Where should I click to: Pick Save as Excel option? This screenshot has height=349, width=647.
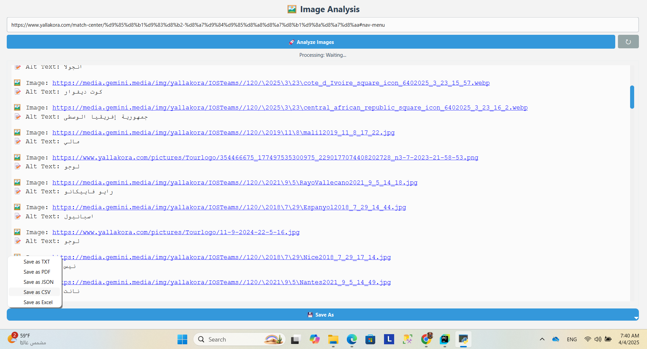coord(38,302)
